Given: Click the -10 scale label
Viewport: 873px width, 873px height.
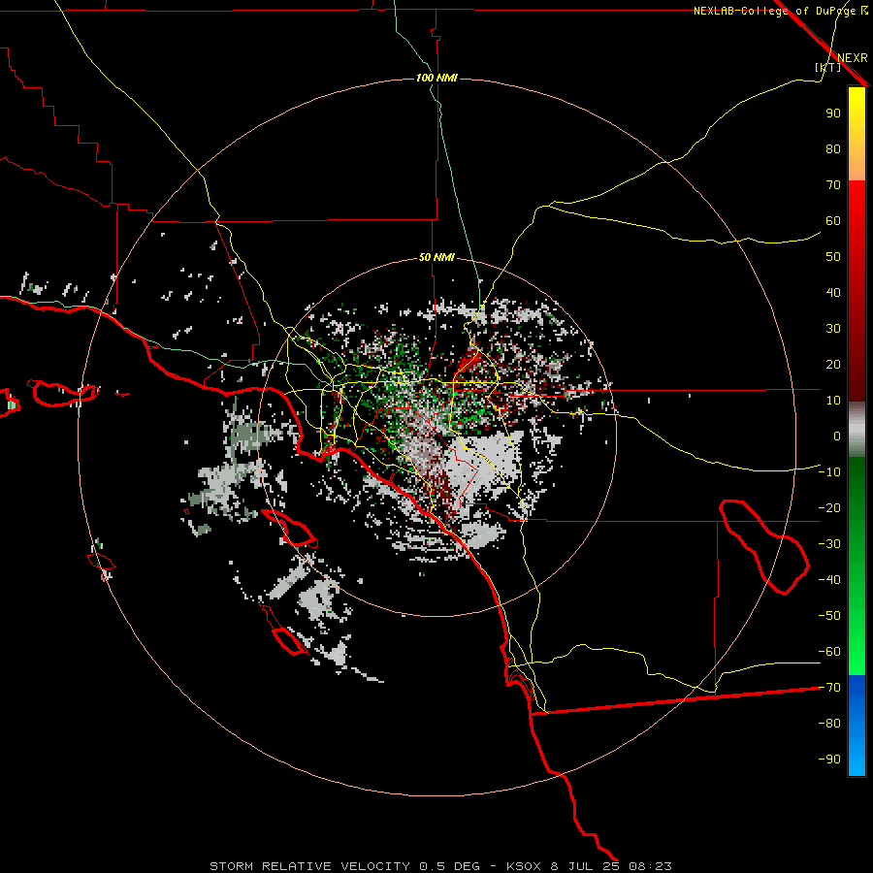Looking at the screenshot, I should 829,472.
